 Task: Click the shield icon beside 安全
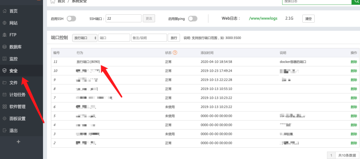click(x=4, y=71)
